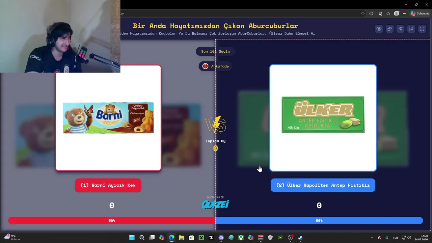The height and width of the screenshot is (243, 432).
Task: Open clock showing 14:28 24.03.2026
Action: tap(422, 238)
